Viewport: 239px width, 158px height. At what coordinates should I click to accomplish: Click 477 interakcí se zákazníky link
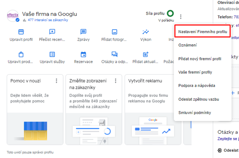click(x=48, y=20)
